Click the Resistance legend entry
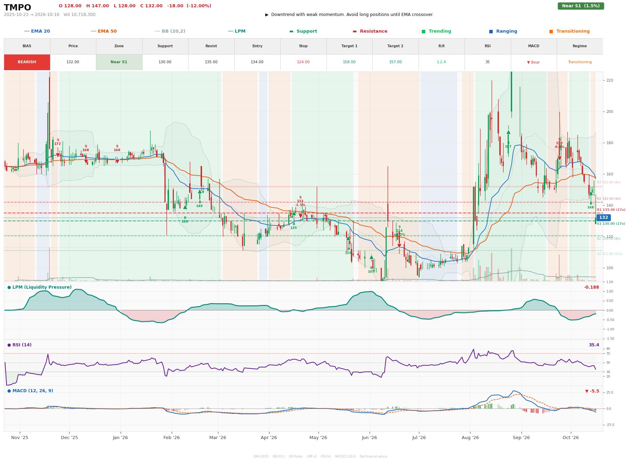The height and width of the screenshot is (462, 629). click(x=370, y=31)
